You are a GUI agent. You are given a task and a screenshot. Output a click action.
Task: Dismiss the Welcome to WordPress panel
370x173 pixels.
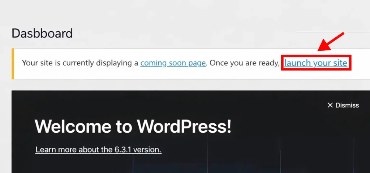343,105
